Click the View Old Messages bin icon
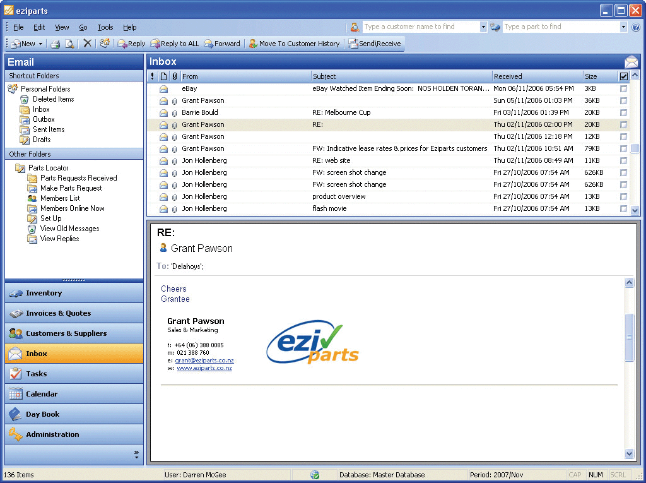Screen dimensions: 646x483 click(x=32, y=229)
